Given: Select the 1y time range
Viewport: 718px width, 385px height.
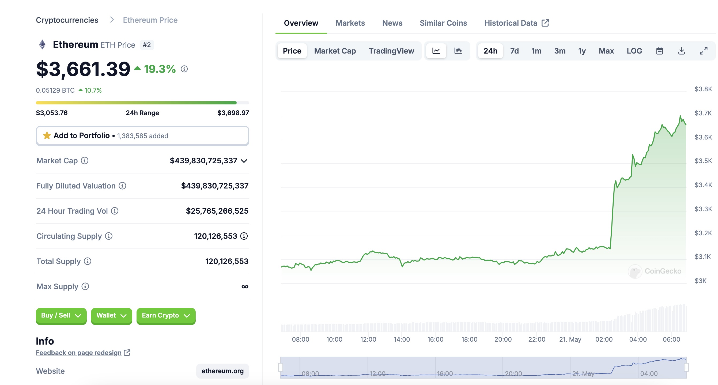Looking at the screenshot, I should pos(582,51).
